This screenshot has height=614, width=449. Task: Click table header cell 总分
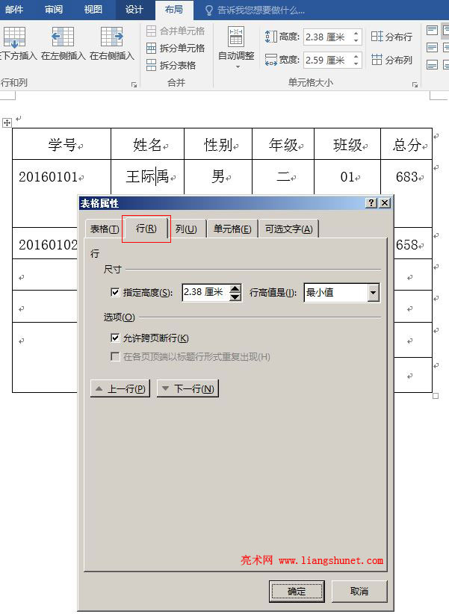coord(406,143)
